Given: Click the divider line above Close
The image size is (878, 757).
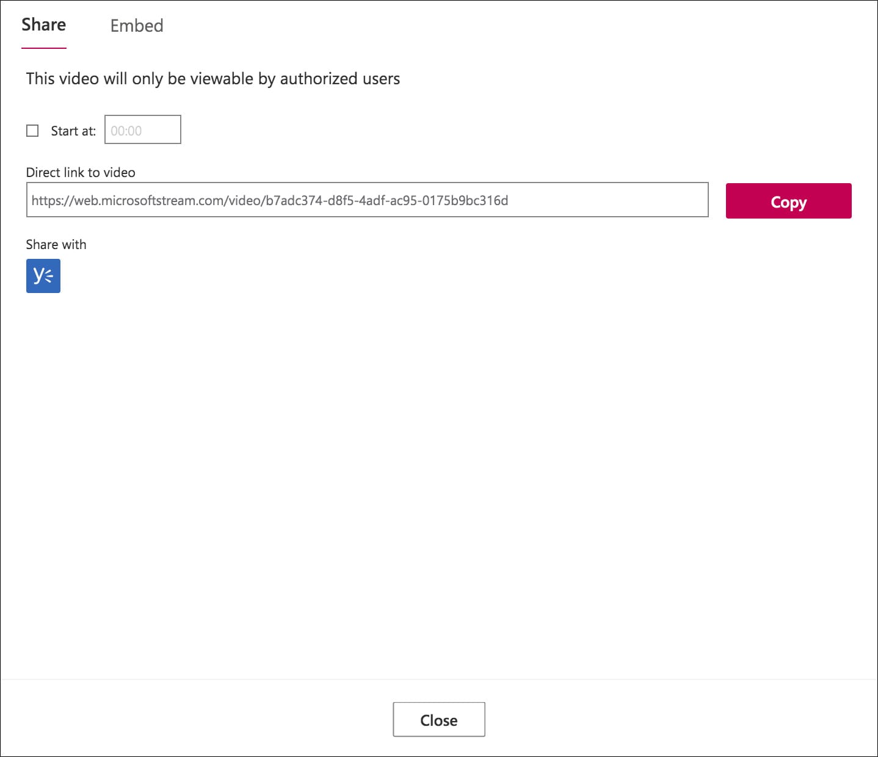Looking at the screenshot, I should coord(438,679).
